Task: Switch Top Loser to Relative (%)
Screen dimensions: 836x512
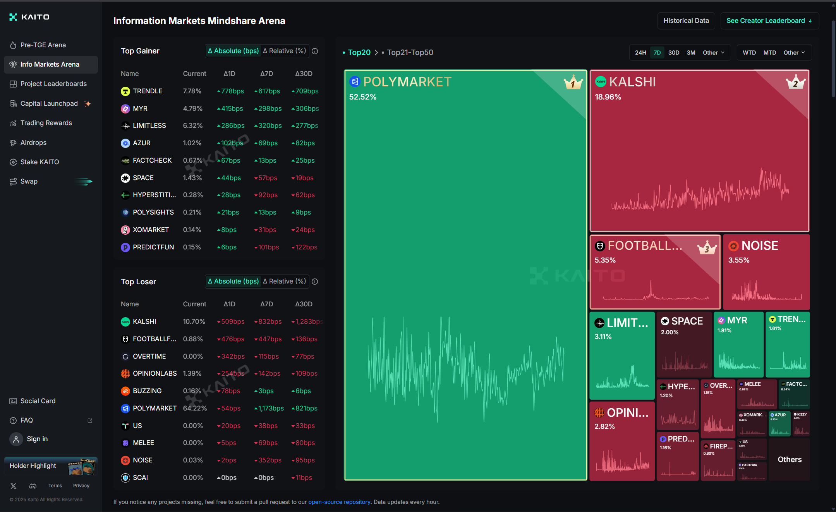Action: tap(285, 282)
